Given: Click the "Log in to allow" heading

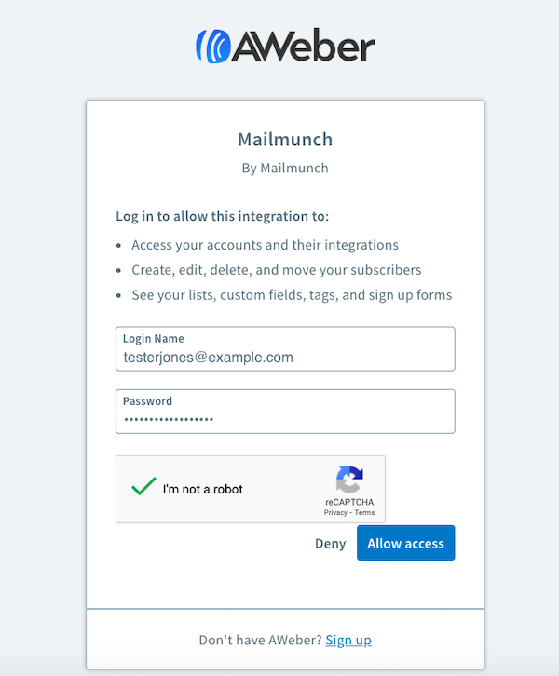Looking at the screenshot, I should [222, 216].
